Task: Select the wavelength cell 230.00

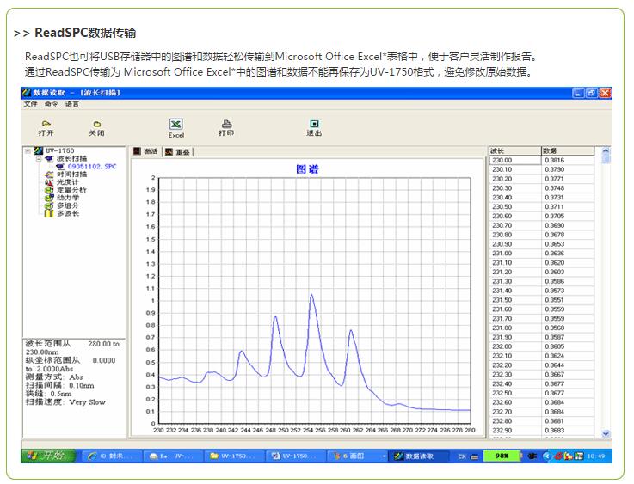Action: (514, 161)
